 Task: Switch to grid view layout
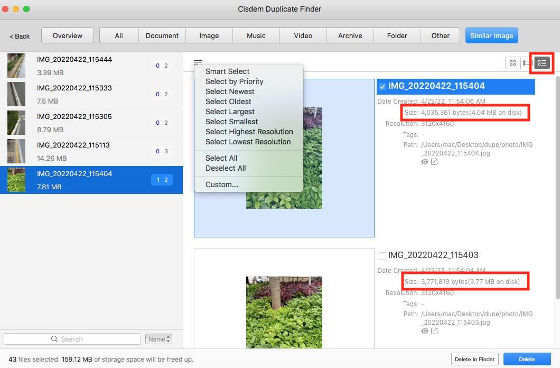point(512,62)
